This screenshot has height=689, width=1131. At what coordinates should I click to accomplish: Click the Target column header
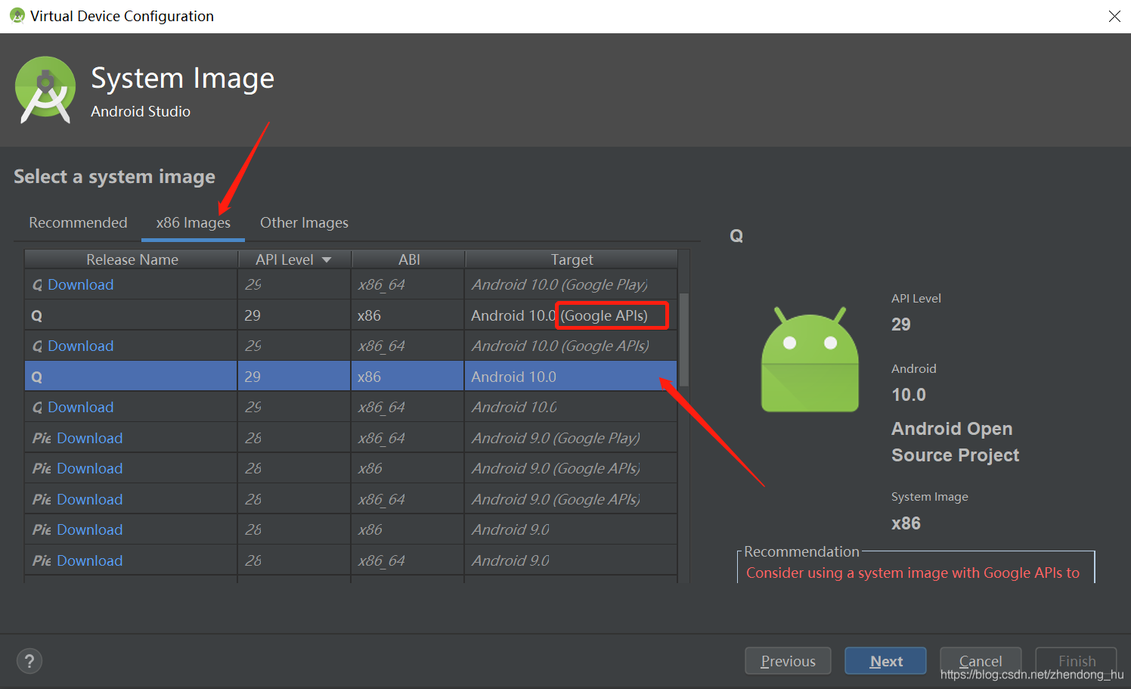pyautogui.click(x=572, y=259)
